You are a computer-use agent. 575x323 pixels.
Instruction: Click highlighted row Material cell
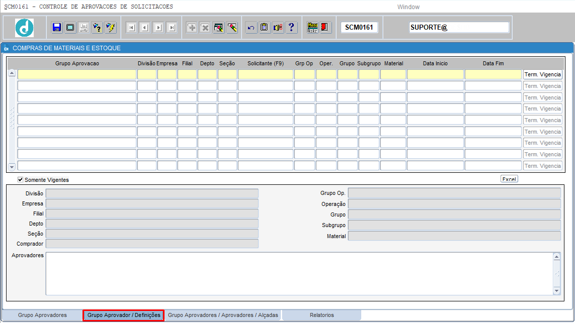(x=393, y=75)
